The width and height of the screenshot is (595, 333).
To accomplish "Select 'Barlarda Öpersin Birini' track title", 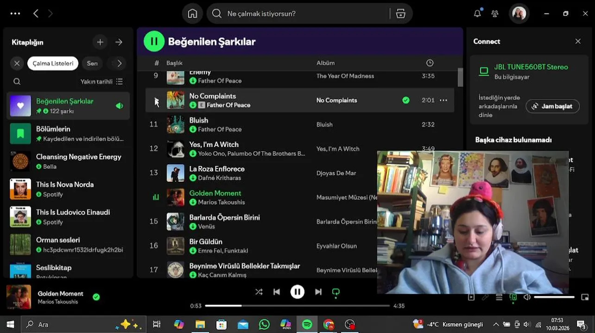I will (x=224, y=217).
